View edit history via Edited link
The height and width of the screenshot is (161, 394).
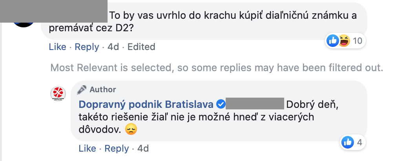pos(141,47)
